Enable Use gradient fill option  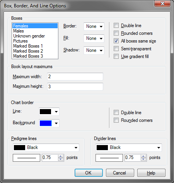click(x=116, y=56)
